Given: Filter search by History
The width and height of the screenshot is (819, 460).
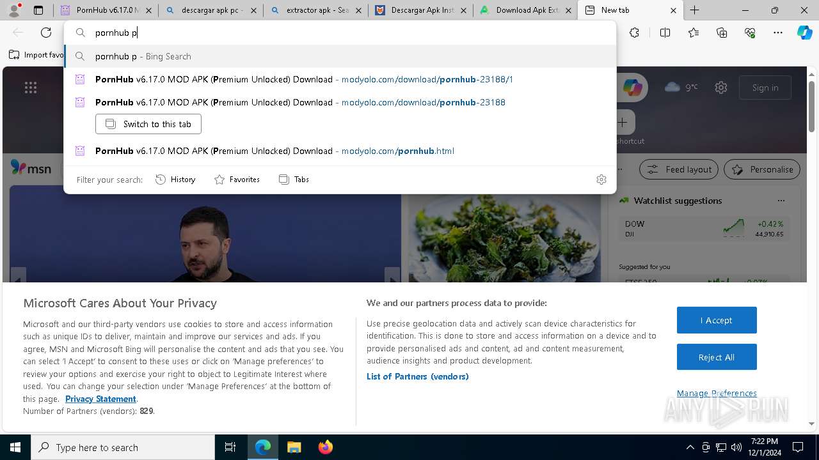Looking at the screenshot, I should 175,180.
